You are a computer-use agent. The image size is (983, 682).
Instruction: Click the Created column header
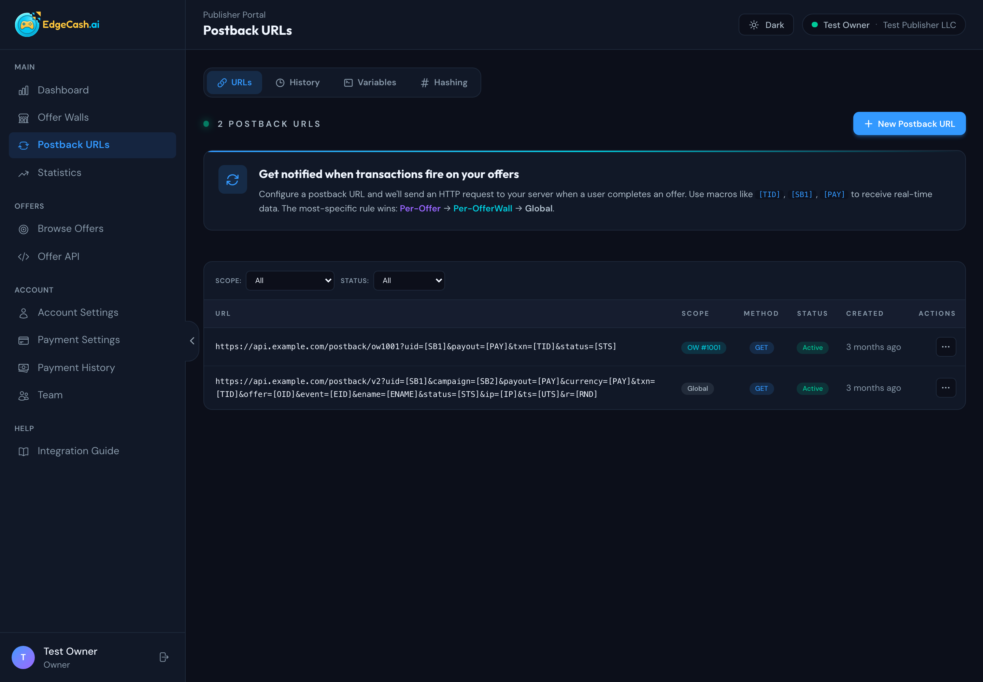click(x=865, y=314)
